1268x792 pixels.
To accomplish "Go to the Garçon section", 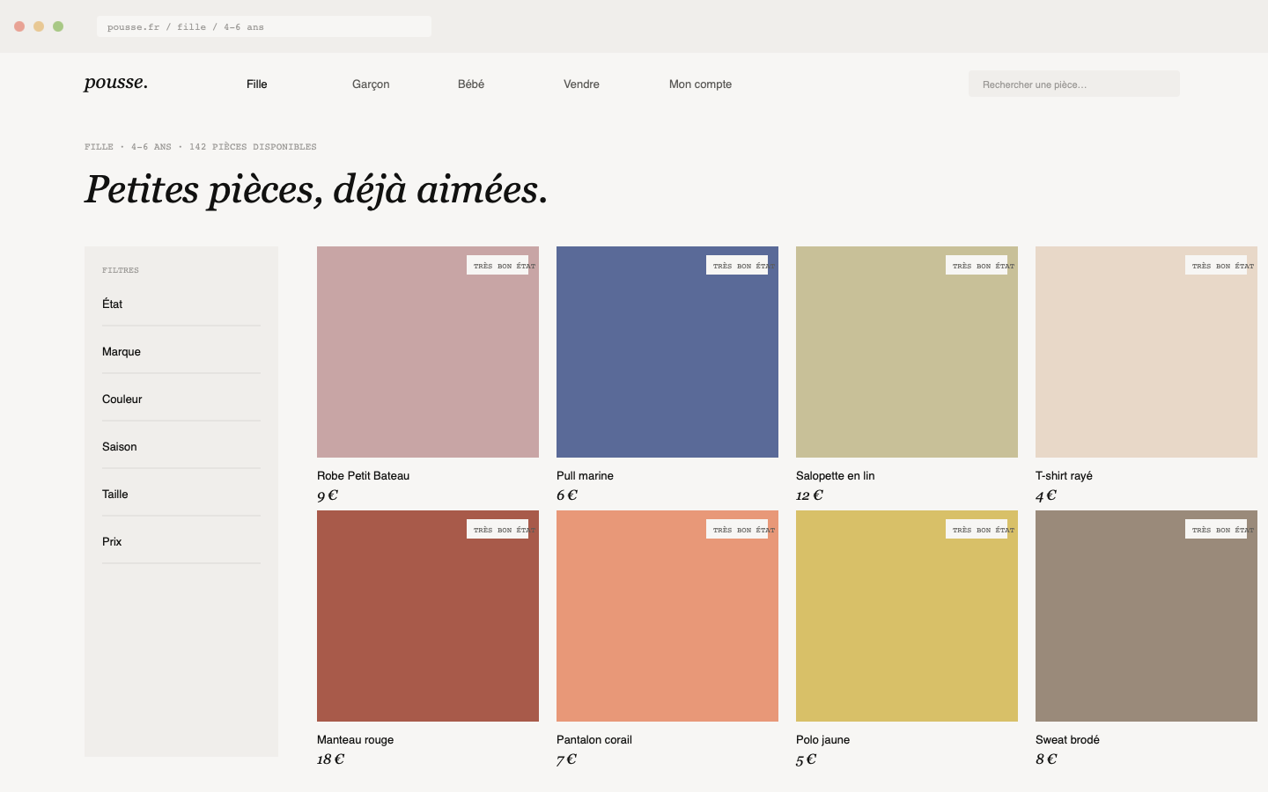I will (371, 84).
